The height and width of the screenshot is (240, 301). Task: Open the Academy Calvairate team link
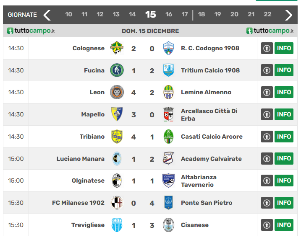pyautogui.click(x=211, y=159)
